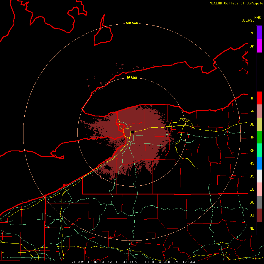Image resolution: width=264 pixels, height=264 pixels.
Task: Click the light pink IC color swatch
Action: point(259,189)
